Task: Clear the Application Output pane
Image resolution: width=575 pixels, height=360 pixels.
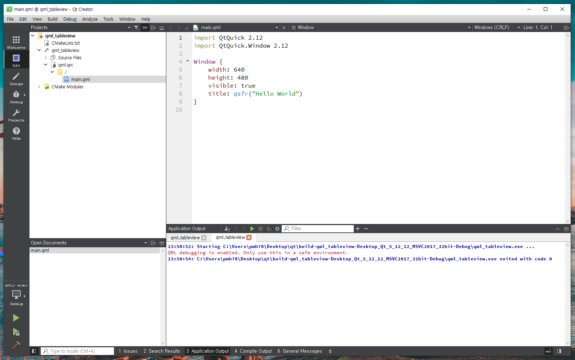Action: pos(227,229)
